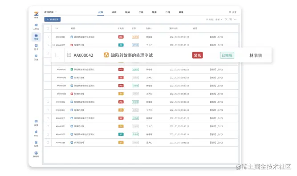Collapse the AA000042 row with minus icon
Viewport: 297px width, 176px height.
click(69, 55)
